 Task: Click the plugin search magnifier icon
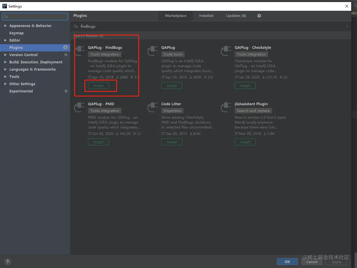tap(76, 26)
